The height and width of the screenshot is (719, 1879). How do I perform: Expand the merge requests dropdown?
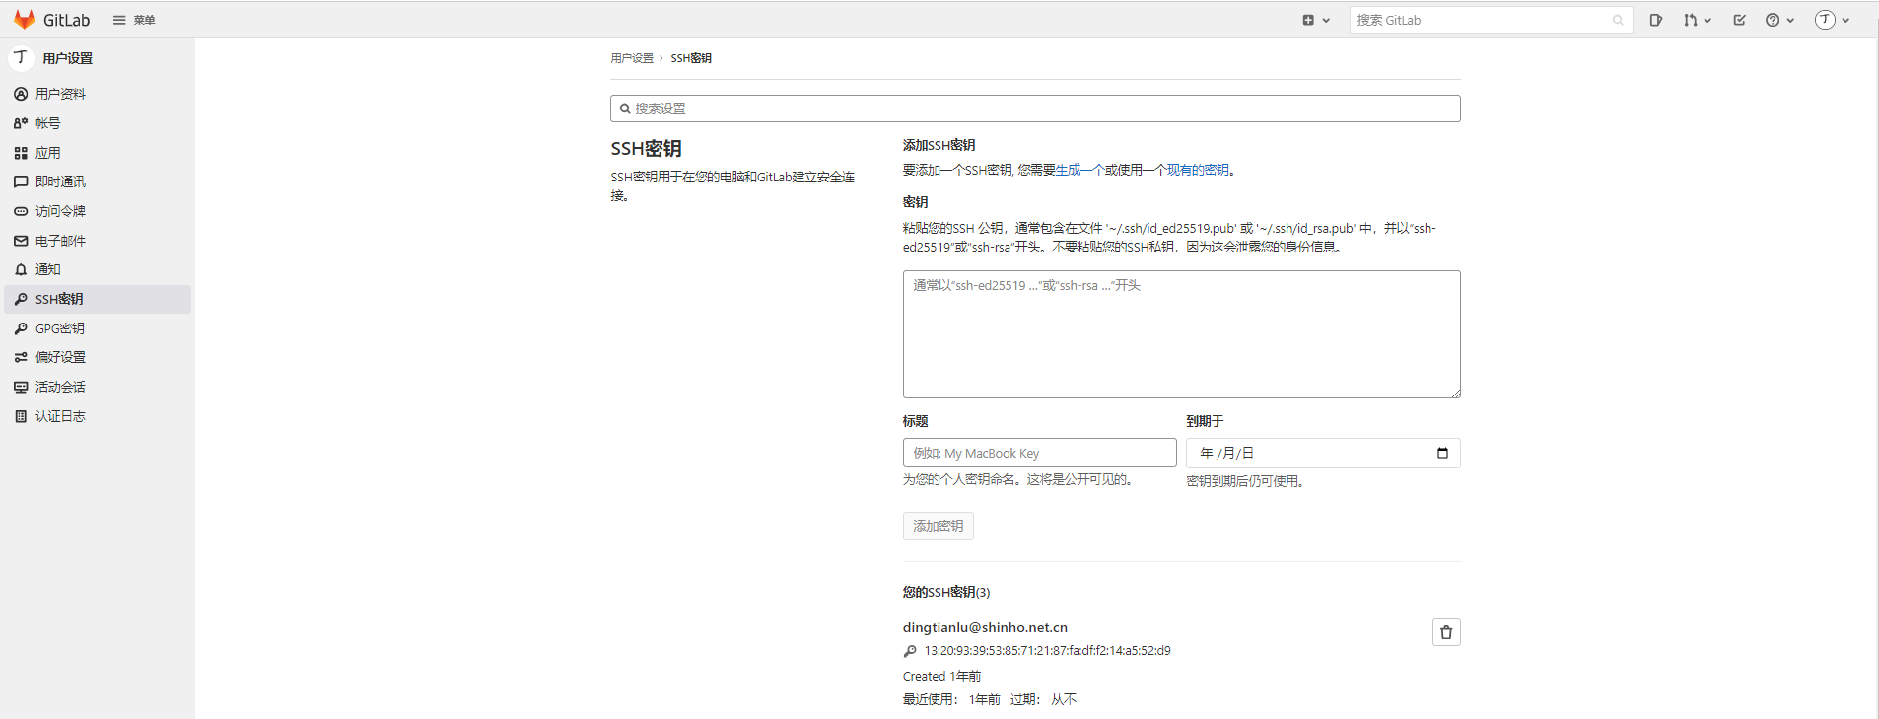tap(1696, 20)
